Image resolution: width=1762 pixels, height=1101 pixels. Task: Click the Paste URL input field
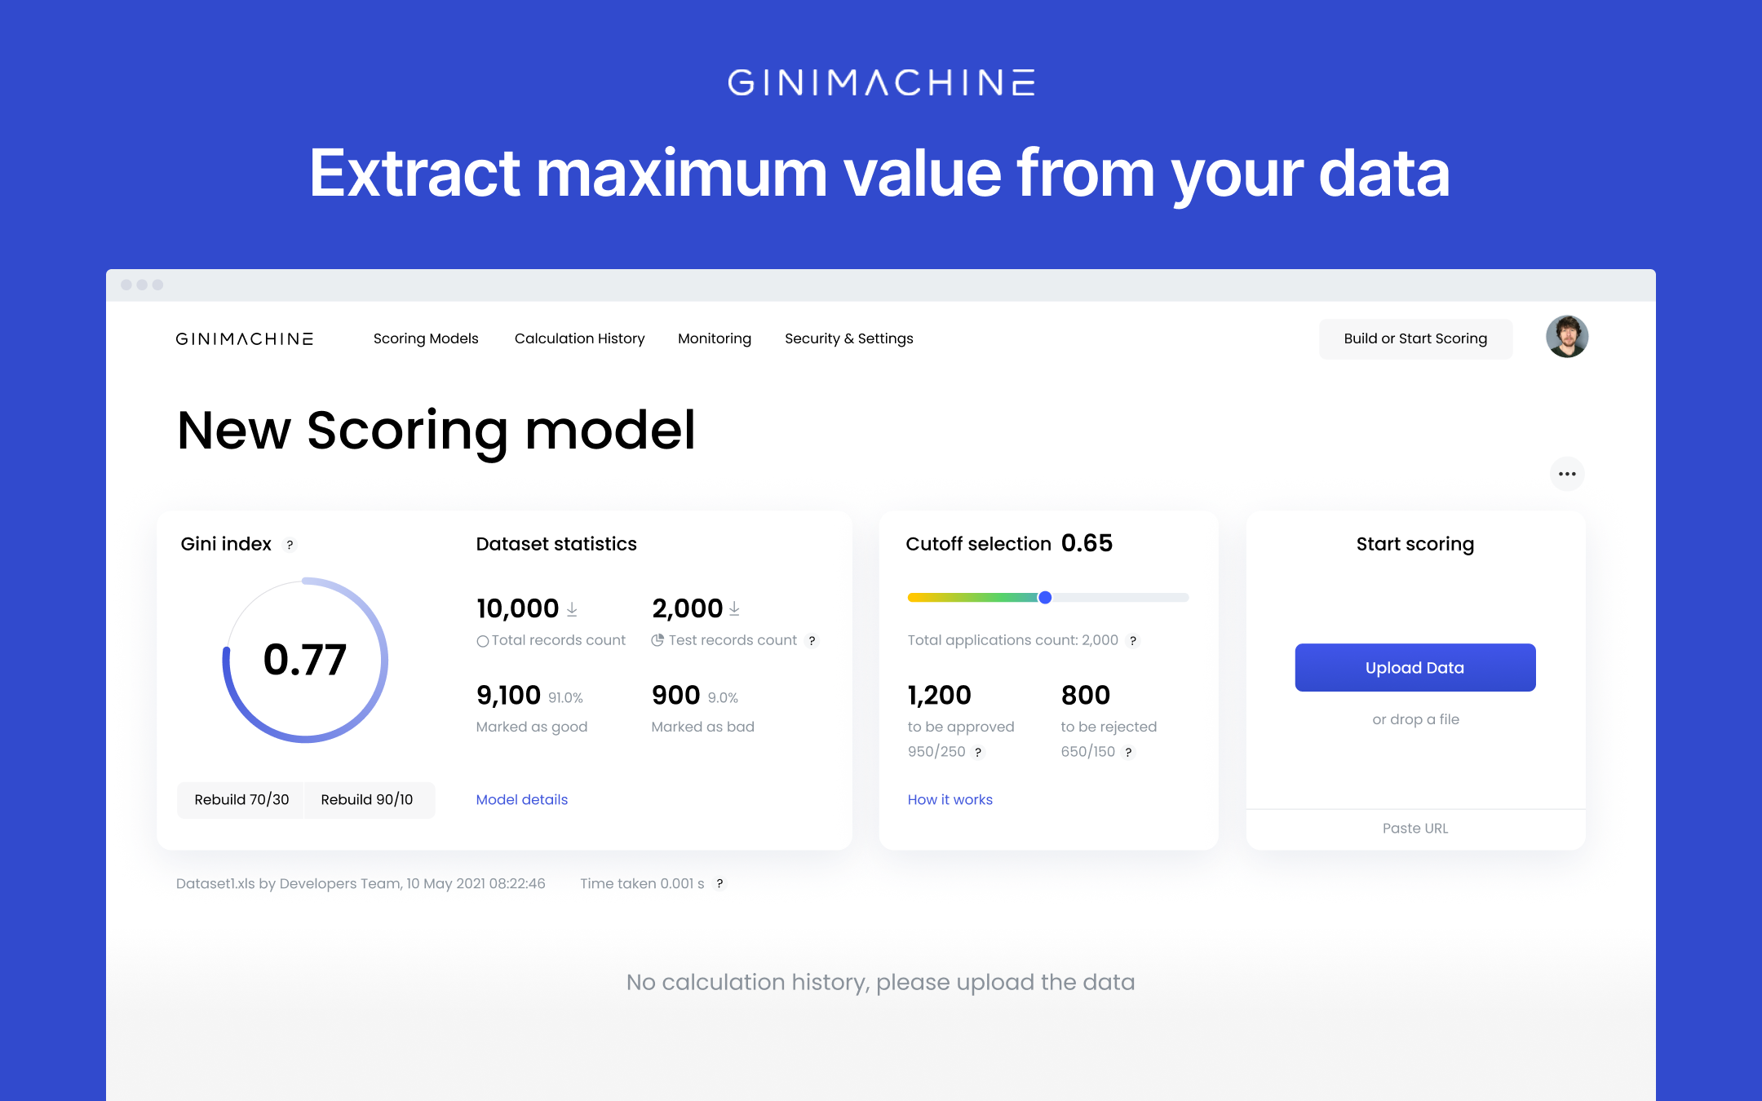1414,829
